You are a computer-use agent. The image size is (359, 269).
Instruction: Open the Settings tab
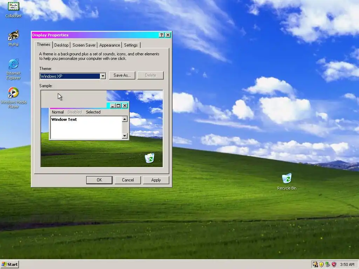click(131, 45)
